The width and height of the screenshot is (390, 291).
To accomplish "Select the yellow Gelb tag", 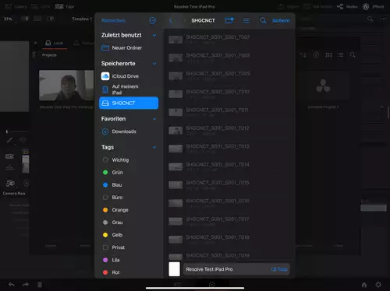I will tap(129, 235).
